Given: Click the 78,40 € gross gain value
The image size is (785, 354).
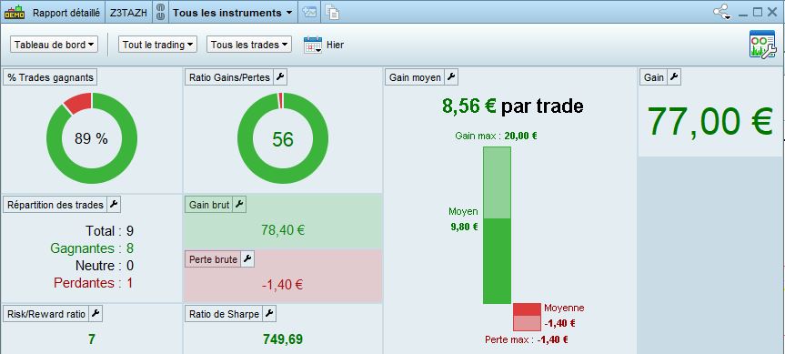Looking at the screenshot, I should [x=283, y=230].
